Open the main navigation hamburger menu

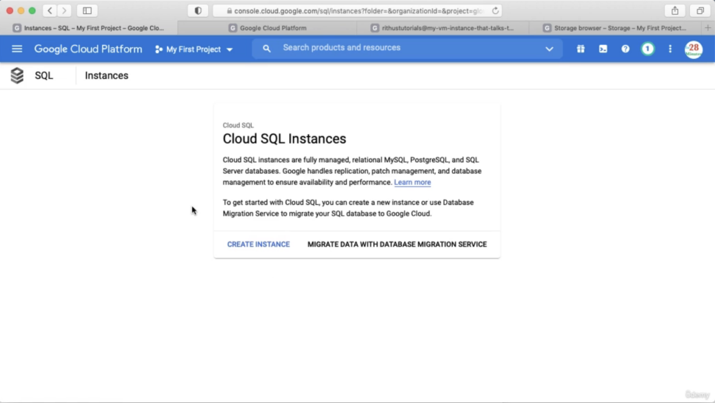pyautogui.click(x=17, y=49)
